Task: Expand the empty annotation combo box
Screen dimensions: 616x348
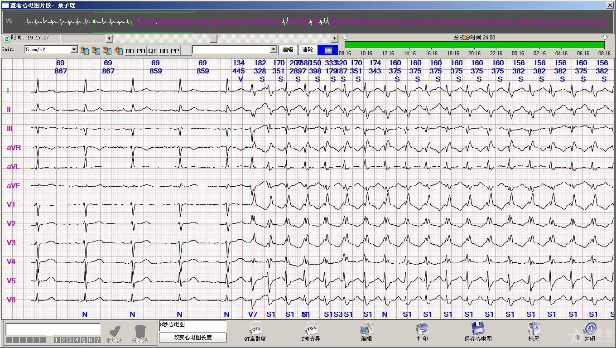Action: [x=273, y=49]
